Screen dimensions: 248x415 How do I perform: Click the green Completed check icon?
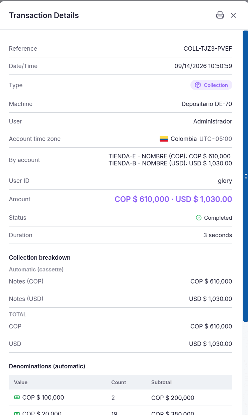tap(198, 218)
